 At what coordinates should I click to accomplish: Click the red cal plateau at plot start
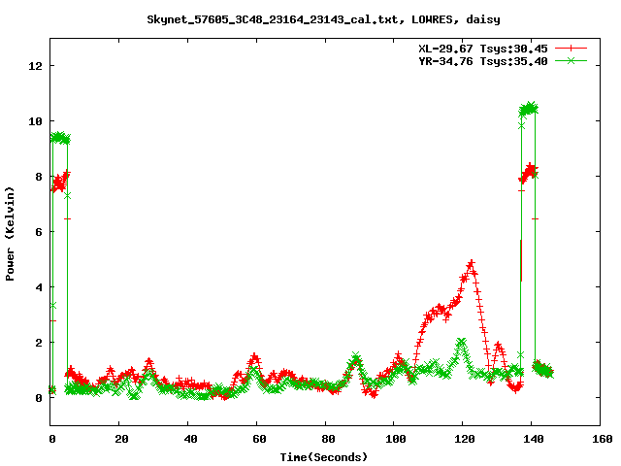point(60,182)
